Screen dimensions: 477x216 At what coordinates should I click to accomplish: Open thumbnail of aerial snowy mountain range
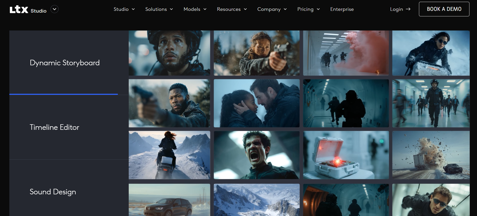pos(257,200)
